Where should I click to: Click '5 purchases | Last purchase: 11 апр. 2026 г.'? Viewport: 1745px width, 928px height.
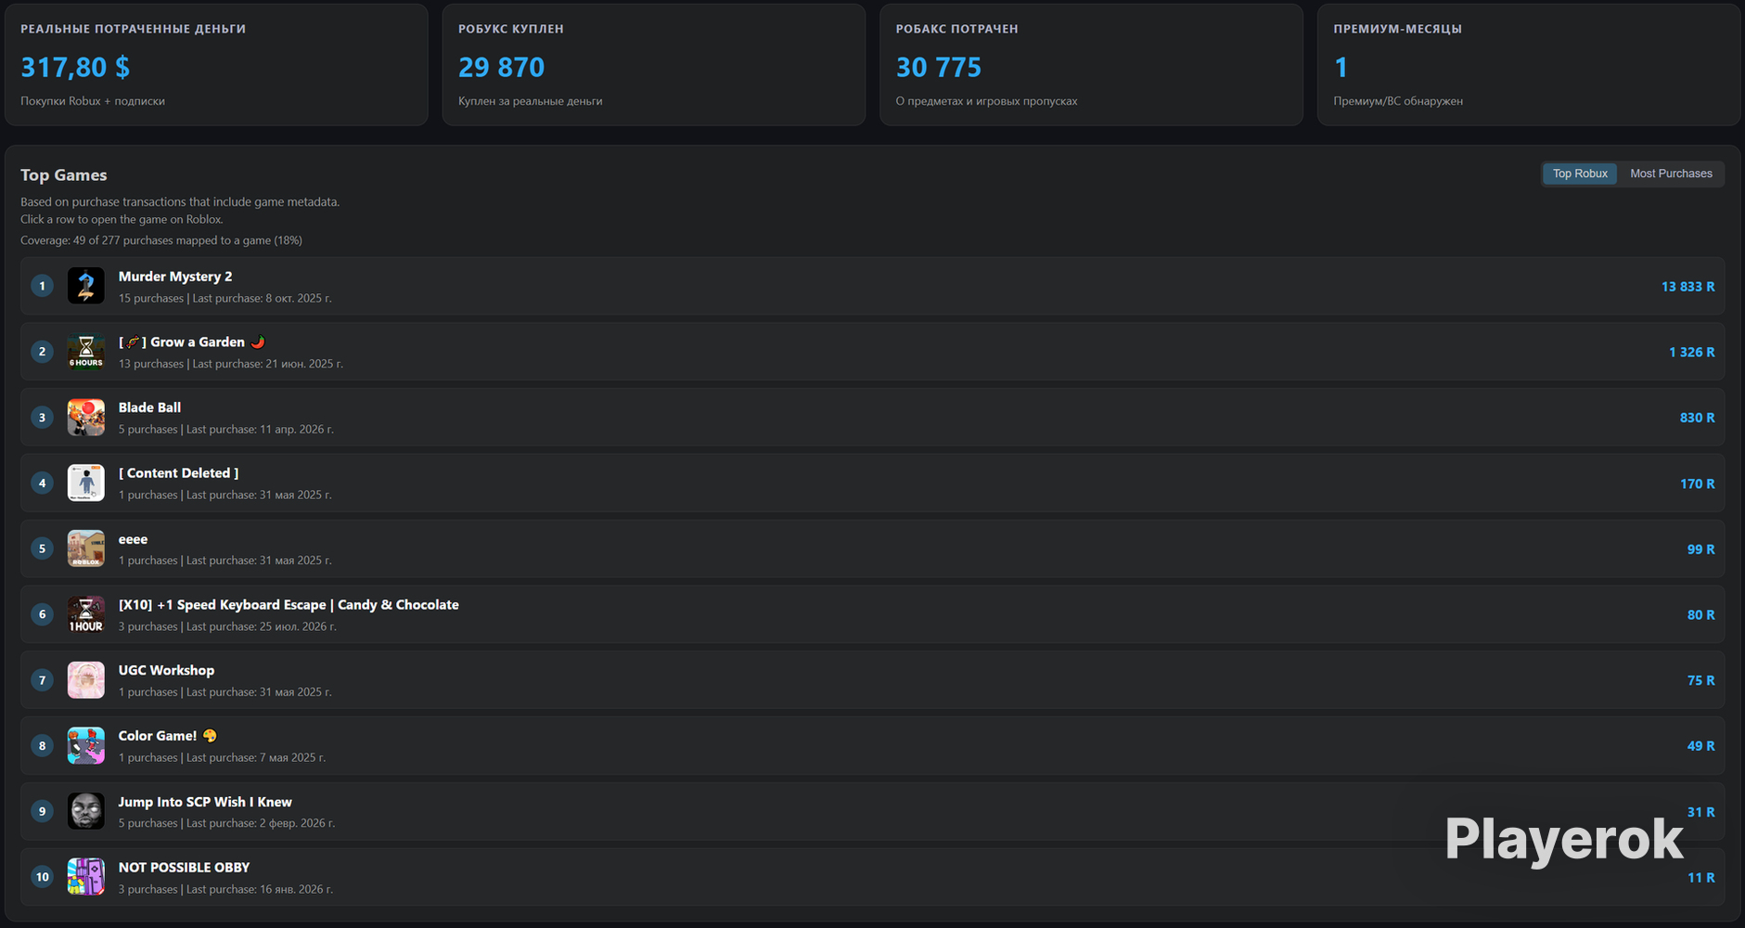click(x=226, y=430)
